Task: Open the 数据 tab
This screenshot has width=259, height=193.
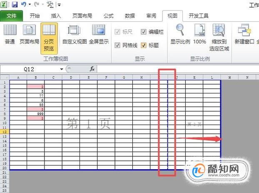Action: 129,16
